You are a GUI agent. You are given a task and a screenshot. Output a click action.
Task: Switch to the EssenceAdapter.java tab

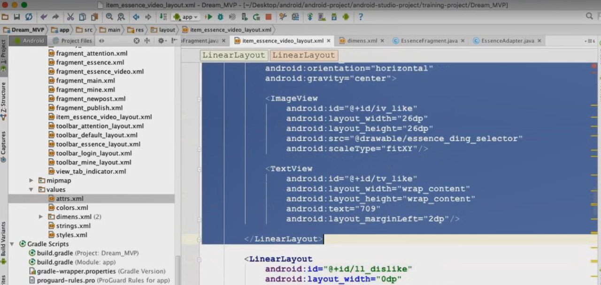[x=508, y=41]
